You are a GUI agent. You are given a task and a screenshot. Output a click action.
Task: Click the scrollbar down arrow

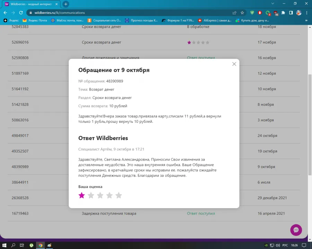(x=310, y=239)
